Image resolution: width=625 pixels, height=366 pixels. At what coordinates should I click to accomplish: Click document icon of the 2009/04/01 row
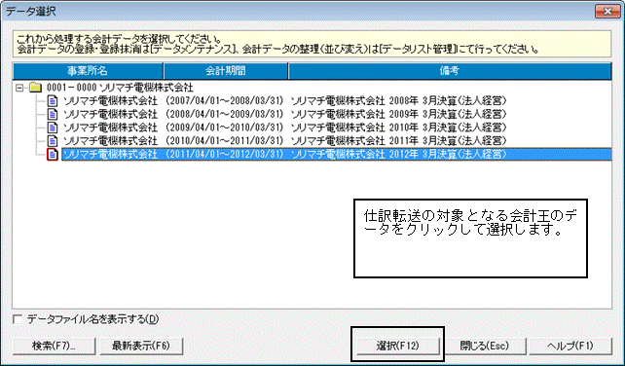tap(53, 128)
